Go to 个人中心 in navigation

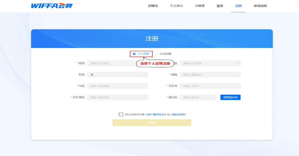tap(176, 6)
